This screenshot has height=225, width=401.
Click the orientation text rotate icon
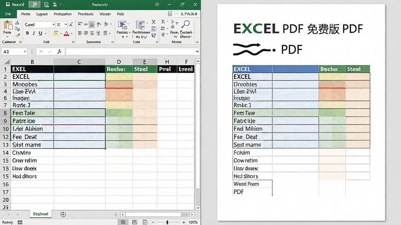tap(99, 24)
